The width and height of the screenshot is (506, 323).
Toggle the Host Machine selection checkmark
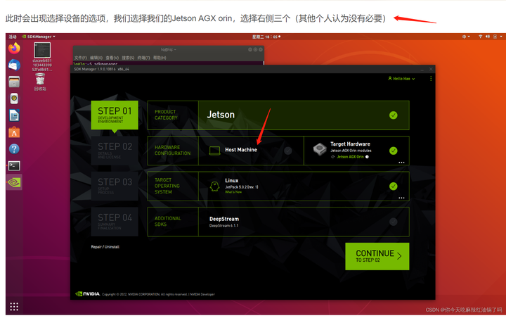click(x=288, y=151)
